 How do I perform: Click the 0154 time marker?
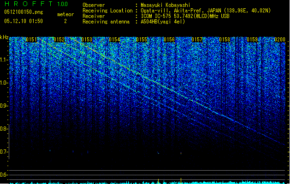pos(114,40)
